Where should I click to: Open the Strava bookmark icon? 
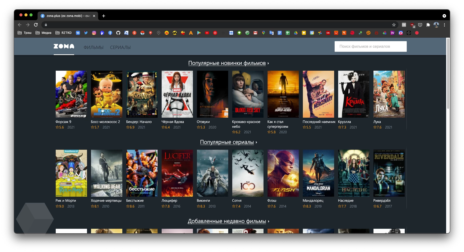[x=344, y=33]
